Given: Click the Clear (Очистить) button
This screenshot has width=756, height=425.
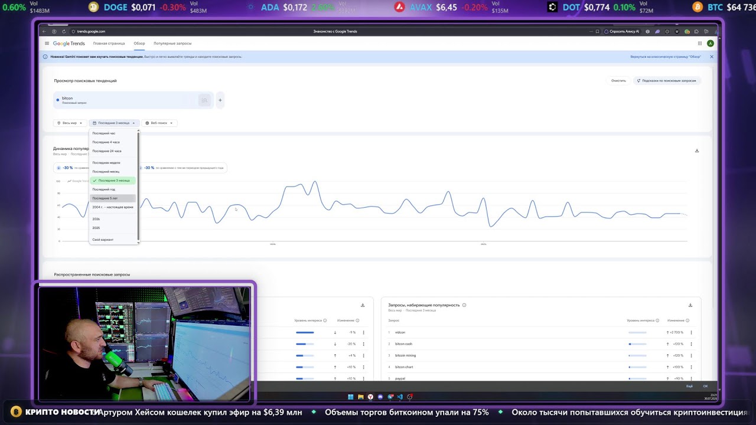Looking at the screenshot, I should tap(618, 81).
